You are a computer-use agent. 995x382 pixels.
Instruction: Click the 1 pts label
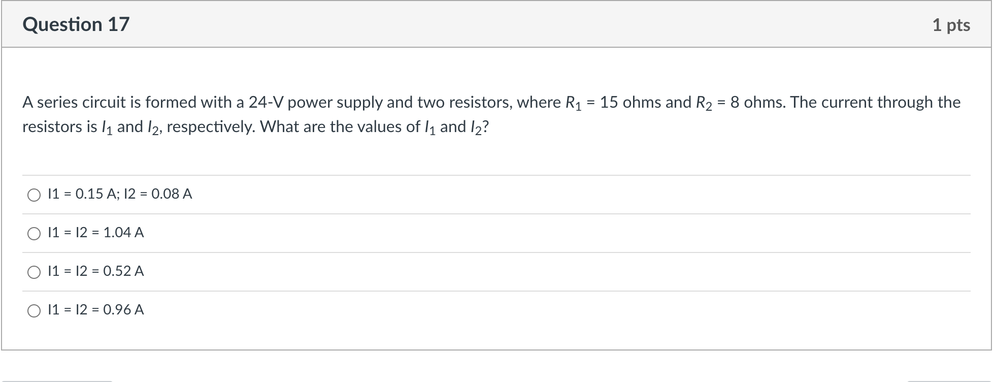coord(953,23)
